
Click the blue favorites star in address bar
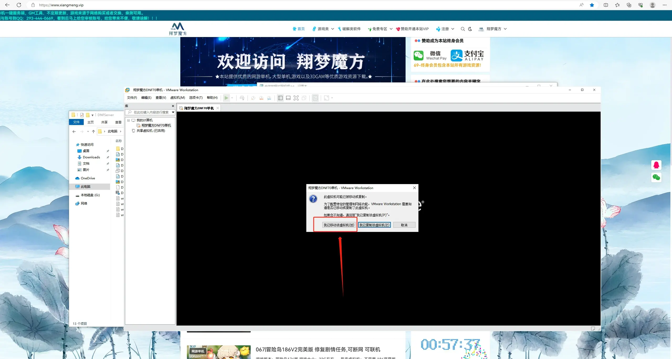[x=592, y=5]
